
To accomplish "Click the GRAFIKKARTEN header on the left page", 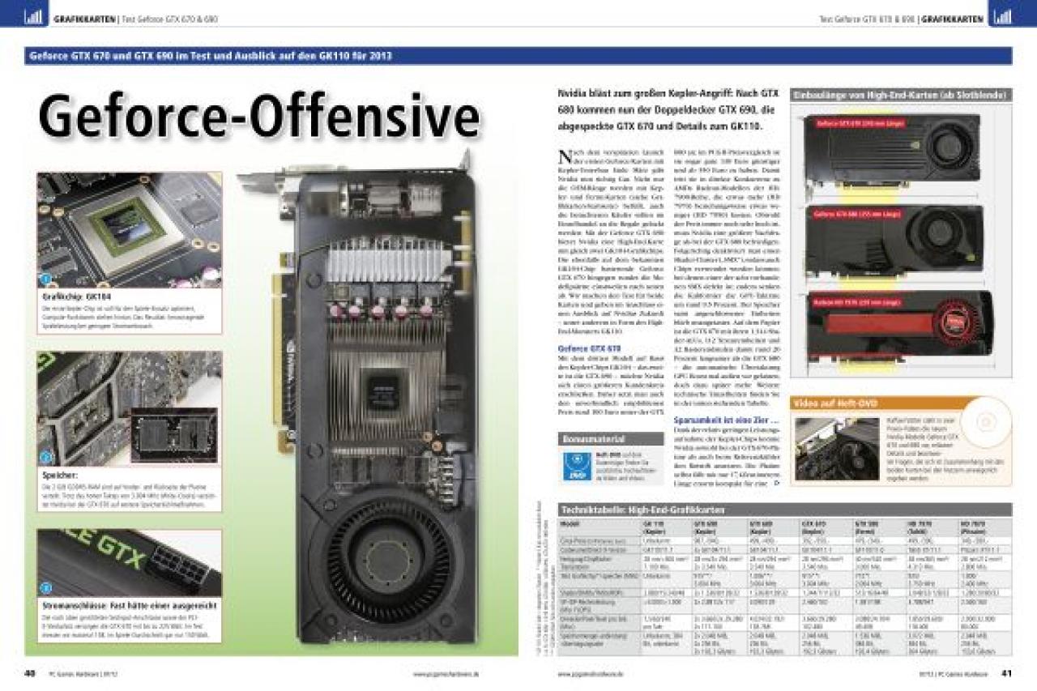I will pyautogui.click(x=84, y=18).
